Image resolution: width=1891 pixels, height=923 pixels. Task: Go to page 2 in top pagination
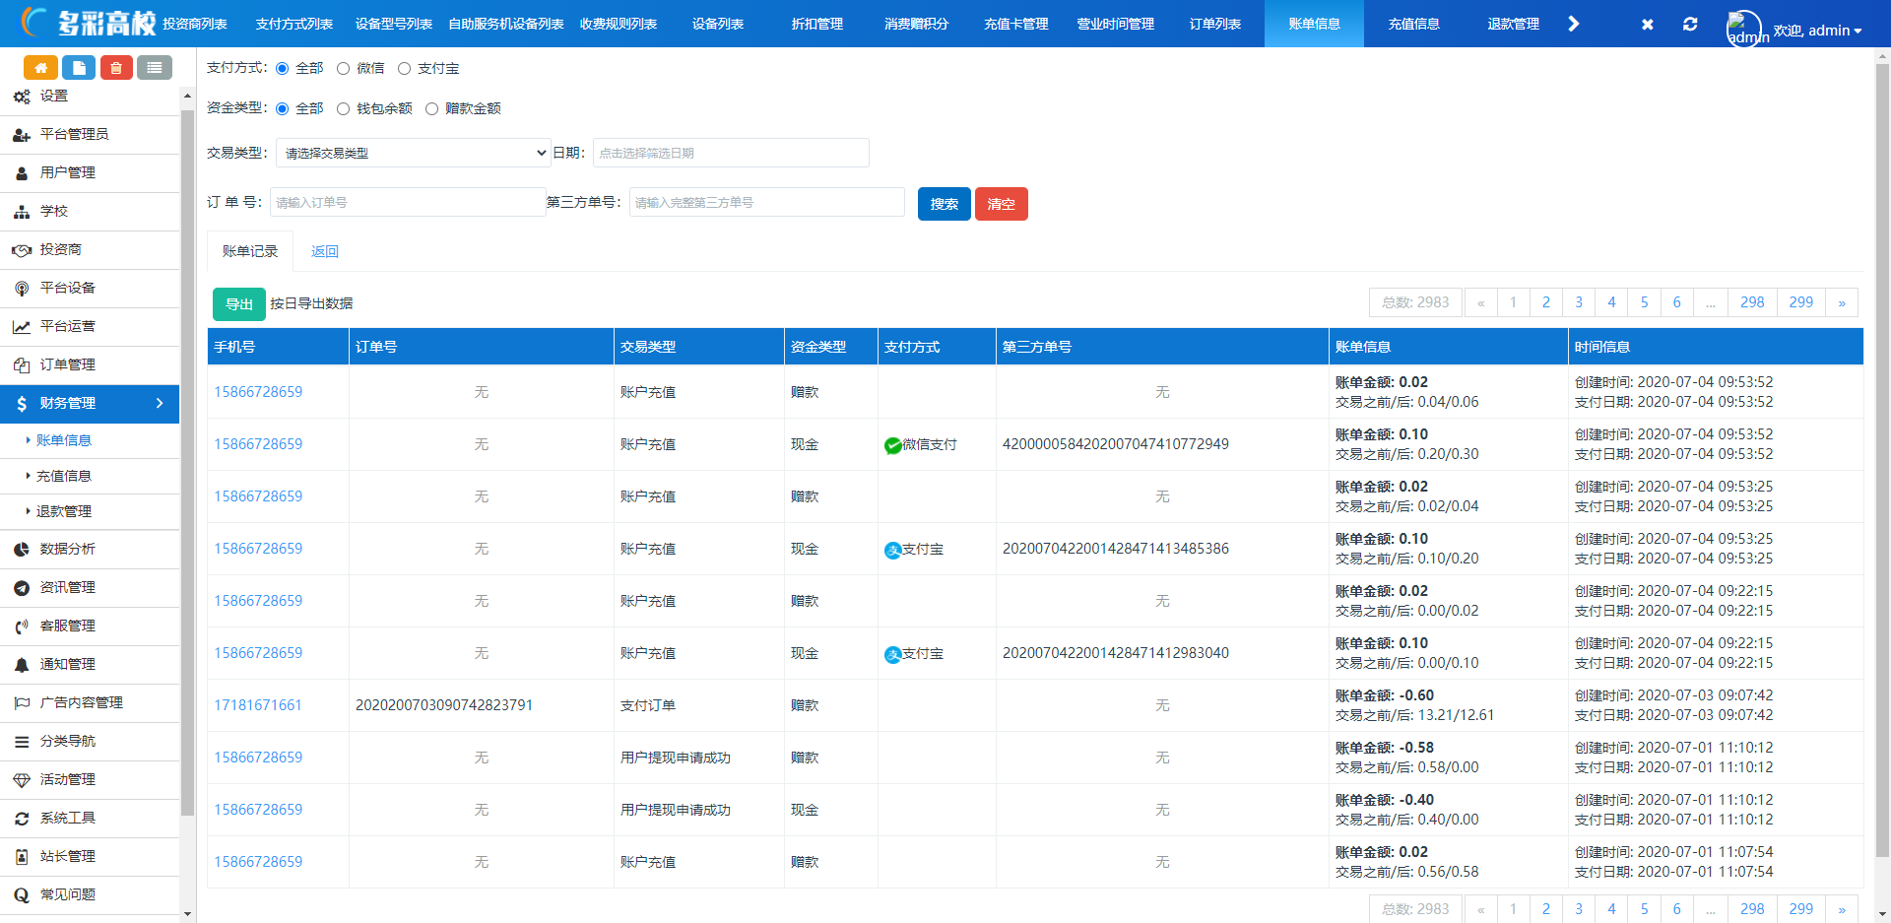tap(1546, 302)
